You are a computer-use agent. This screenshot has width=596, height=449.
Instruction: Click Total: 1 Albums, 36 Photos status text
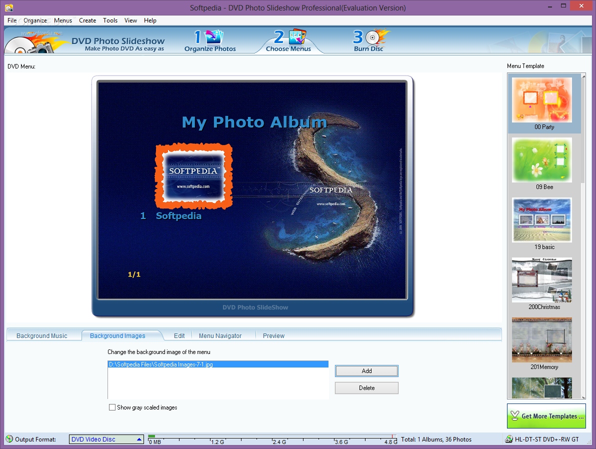coord(436,439)
